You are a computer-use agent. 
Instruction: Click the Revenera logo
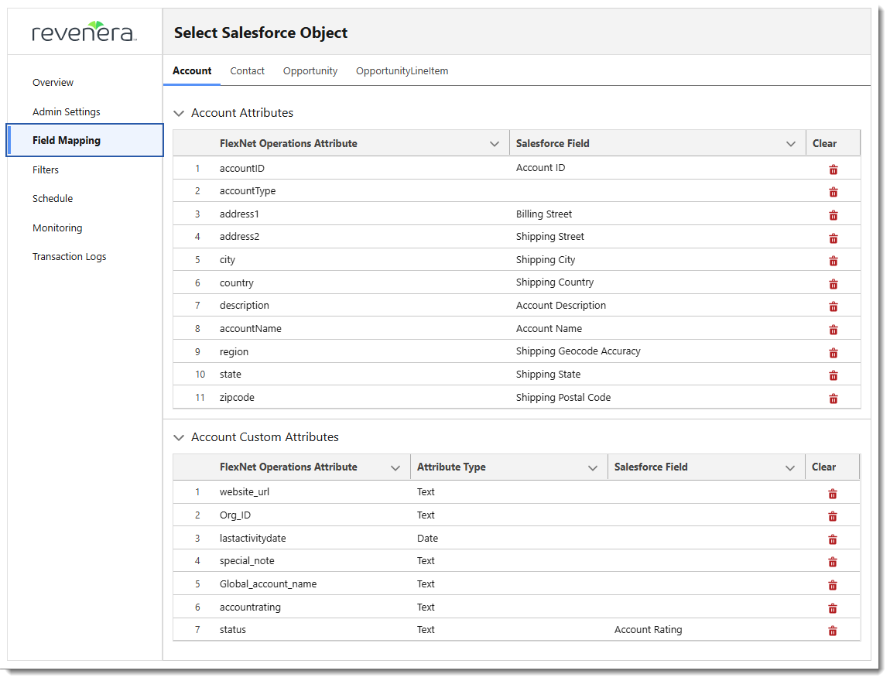click(84, 32)
